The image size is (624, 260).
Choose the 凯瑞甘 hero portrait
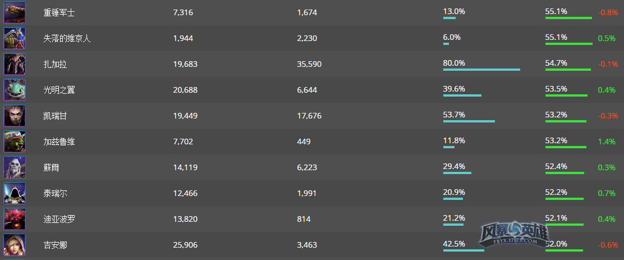click(15, 116)
